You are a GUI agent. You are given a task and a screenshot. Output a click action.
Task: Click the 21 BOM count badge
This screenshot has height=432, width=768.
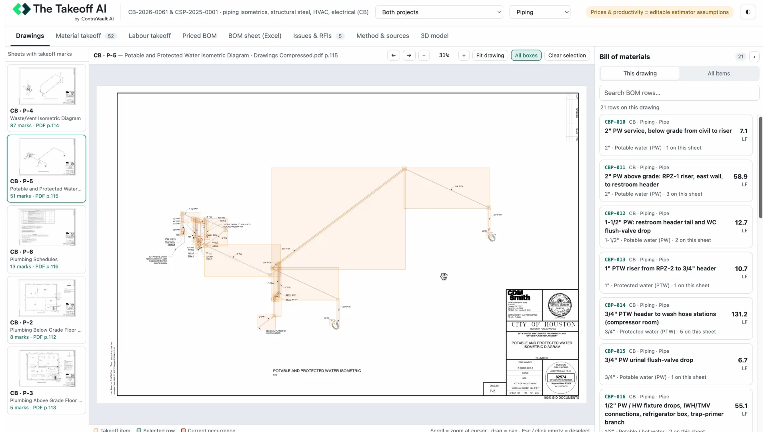pyautogui.click(x=741, y=57)
